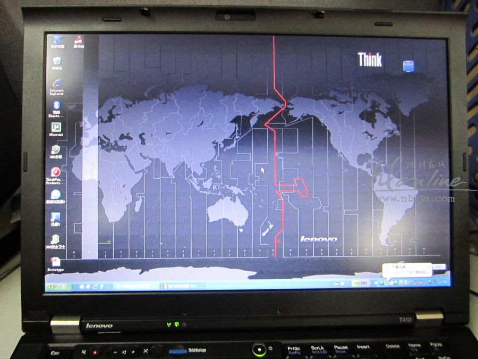The height and width of the screenshot is (359, 478).
Task: Click the network connection icon in system tray
Action: coord(434,282)
